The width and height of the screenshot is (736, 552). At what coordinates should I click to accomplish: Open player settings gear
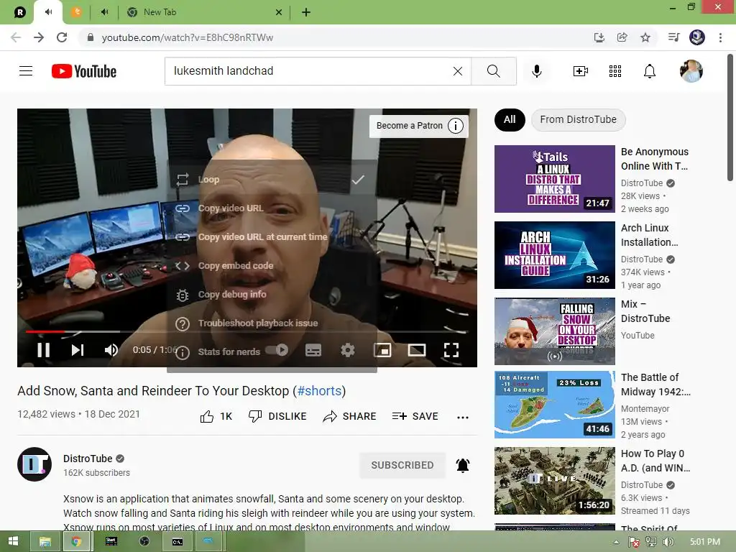point(348,350)
